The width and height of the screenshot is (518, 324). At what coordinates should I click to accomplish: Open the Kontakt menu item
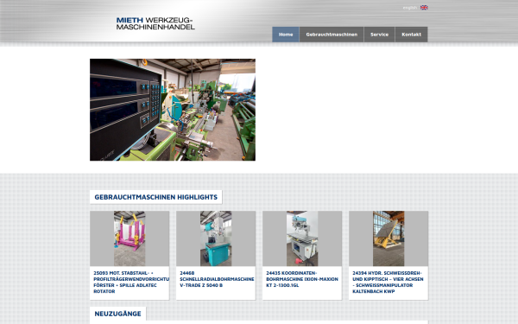(x=411, y=35)
